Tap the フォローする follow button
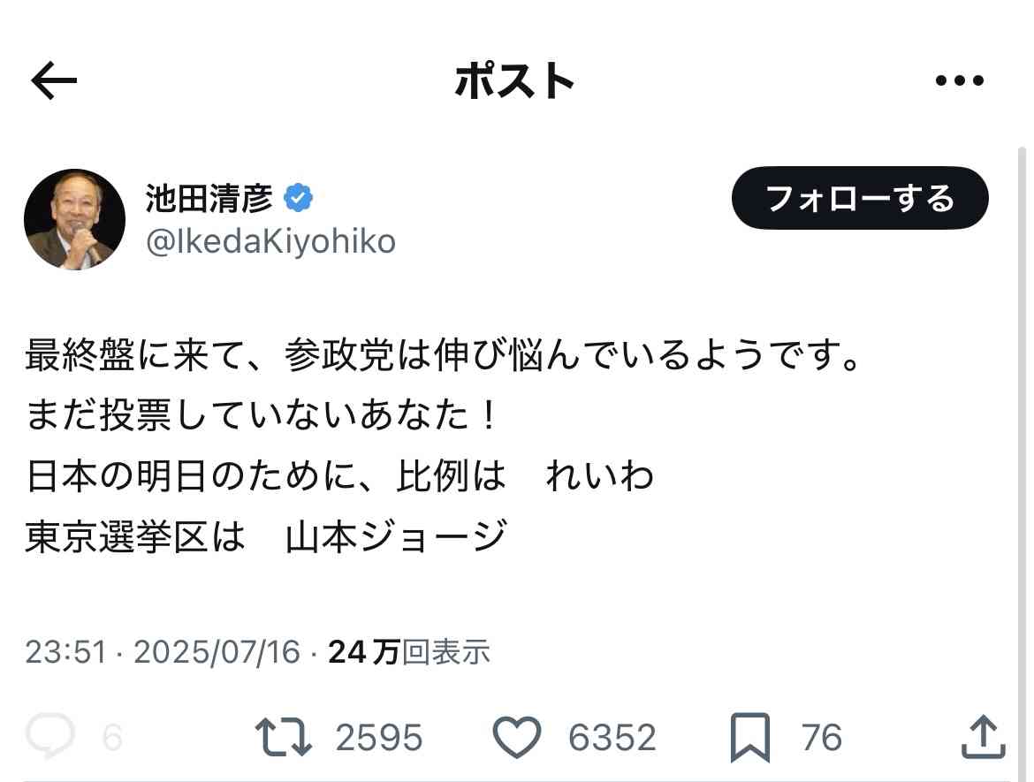The height and width of the screenshot is (782, 1034). (860, 198)
